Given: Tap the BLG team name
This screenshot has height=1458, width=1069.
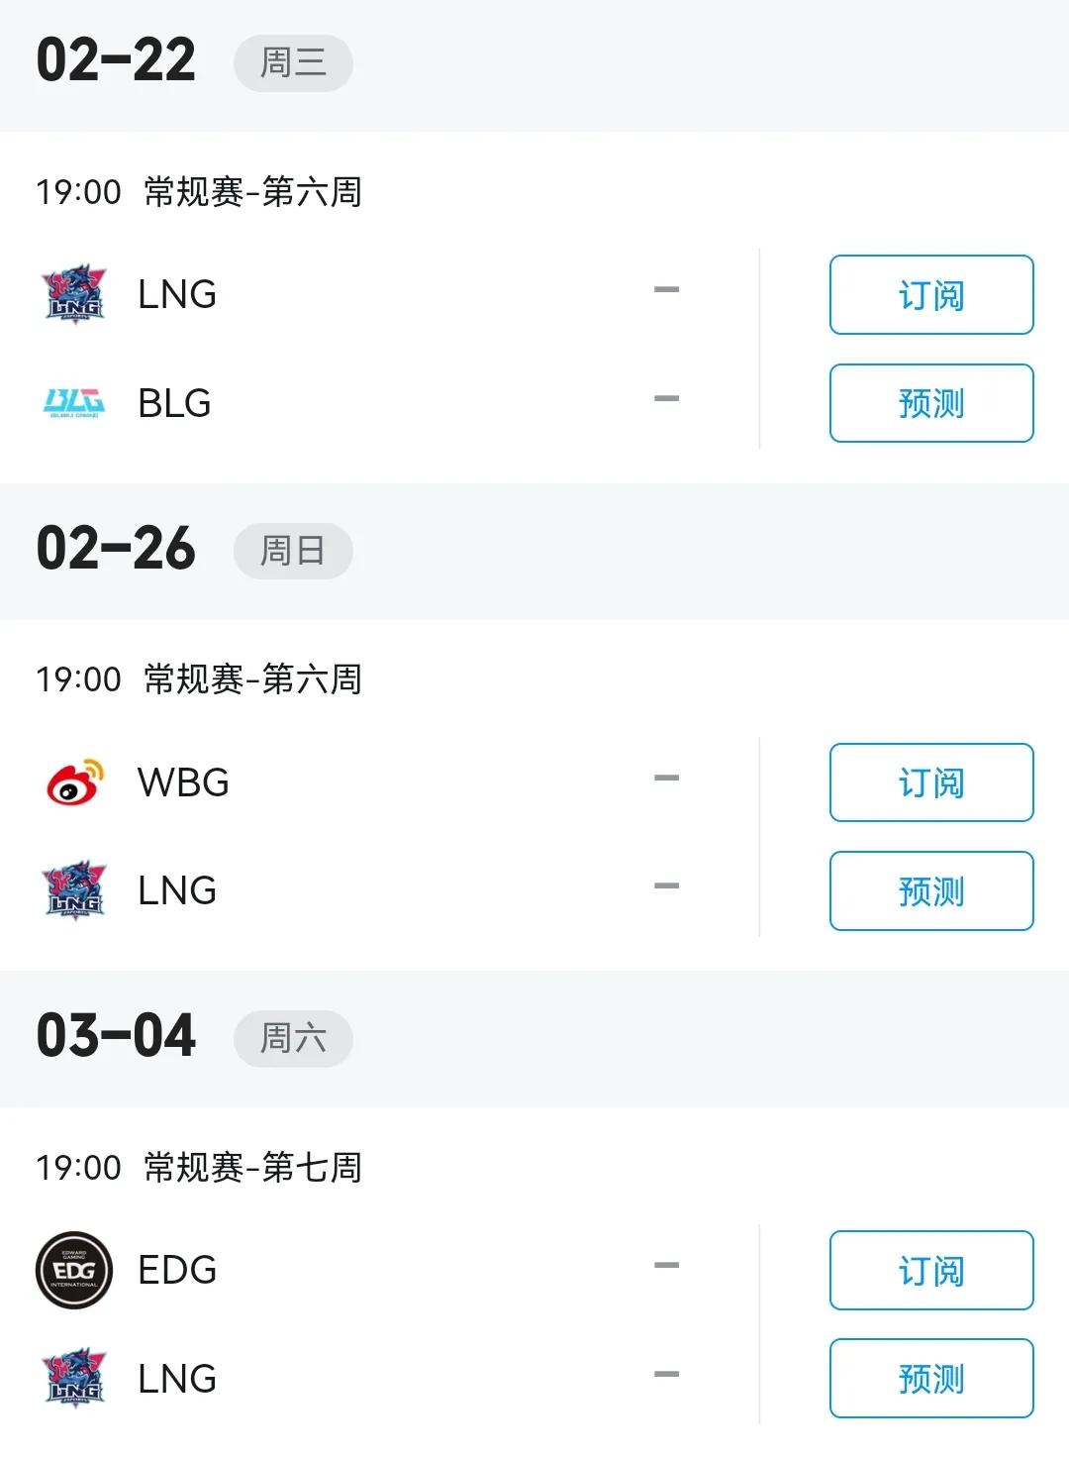Looking at the screenshot, I should (174, 403).
